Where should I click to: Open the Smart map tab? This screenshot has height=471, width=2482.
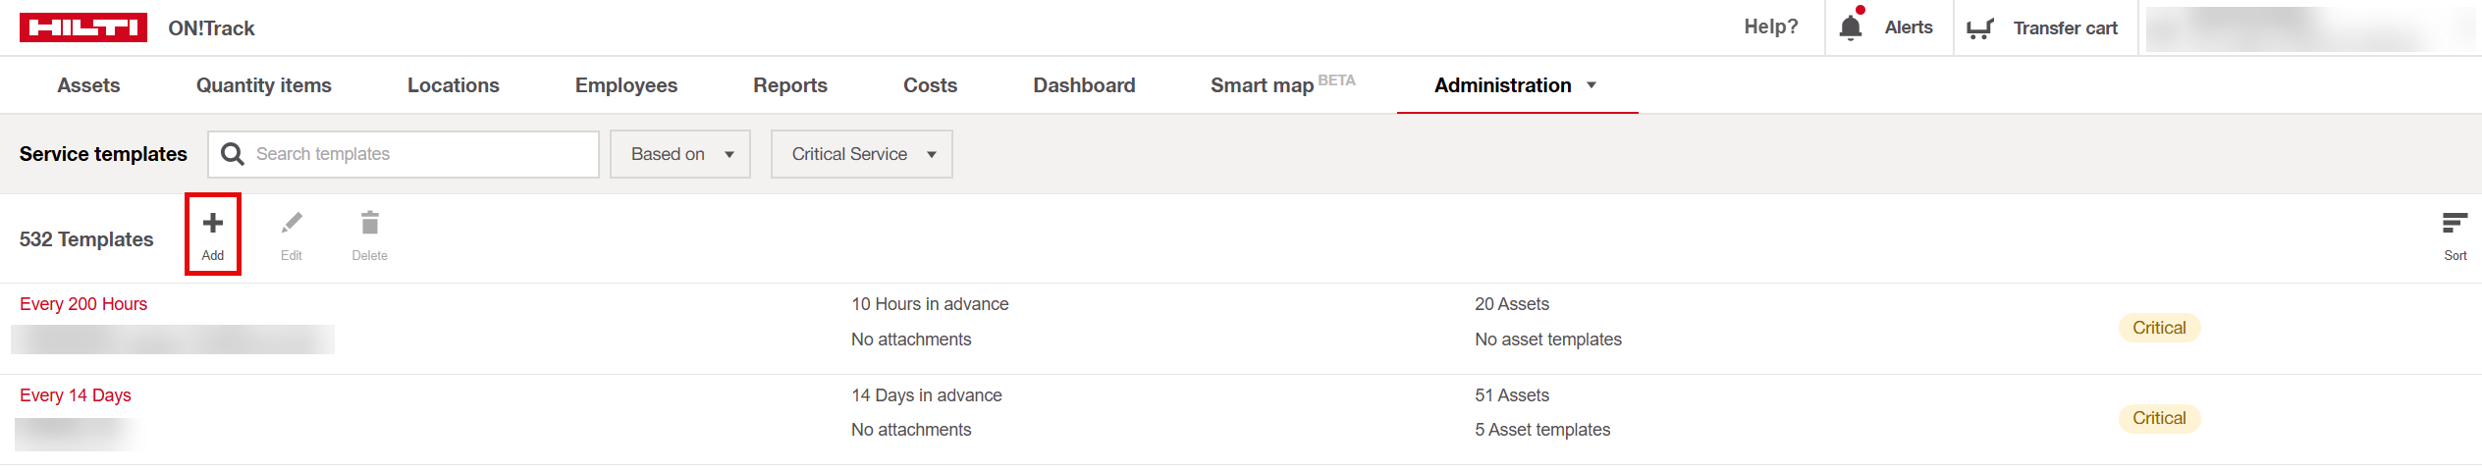point(1263,85)
